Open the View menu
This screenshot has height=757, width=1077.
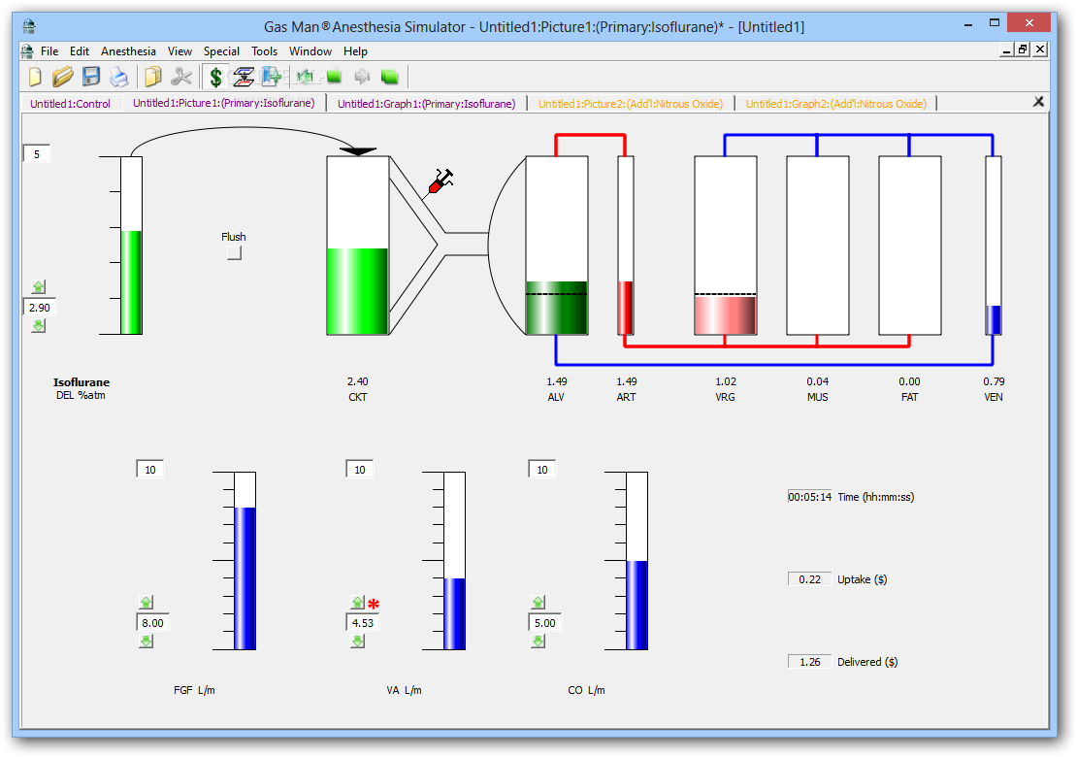point(179,50)
